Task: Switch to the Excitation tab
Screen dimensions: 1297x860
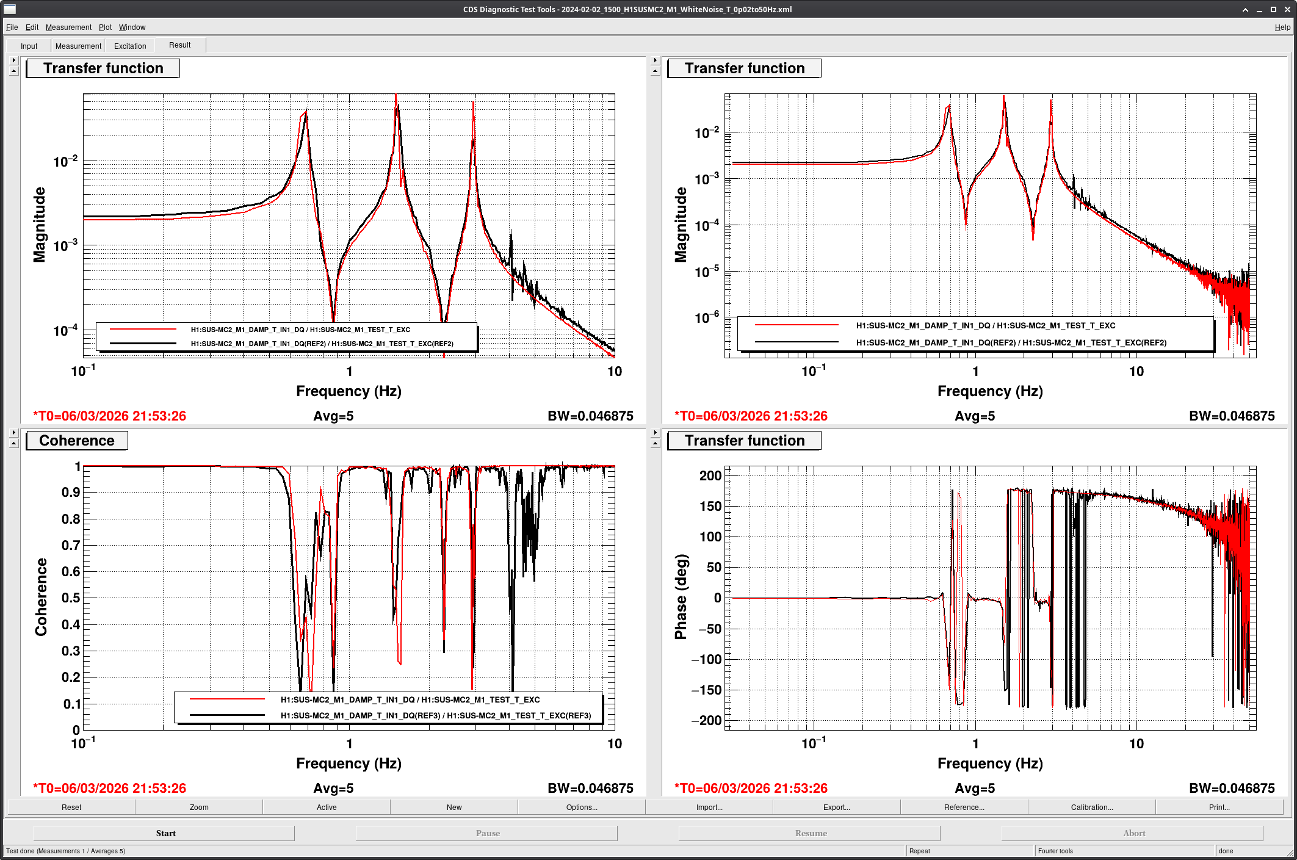Action: (x=130, y=46)
